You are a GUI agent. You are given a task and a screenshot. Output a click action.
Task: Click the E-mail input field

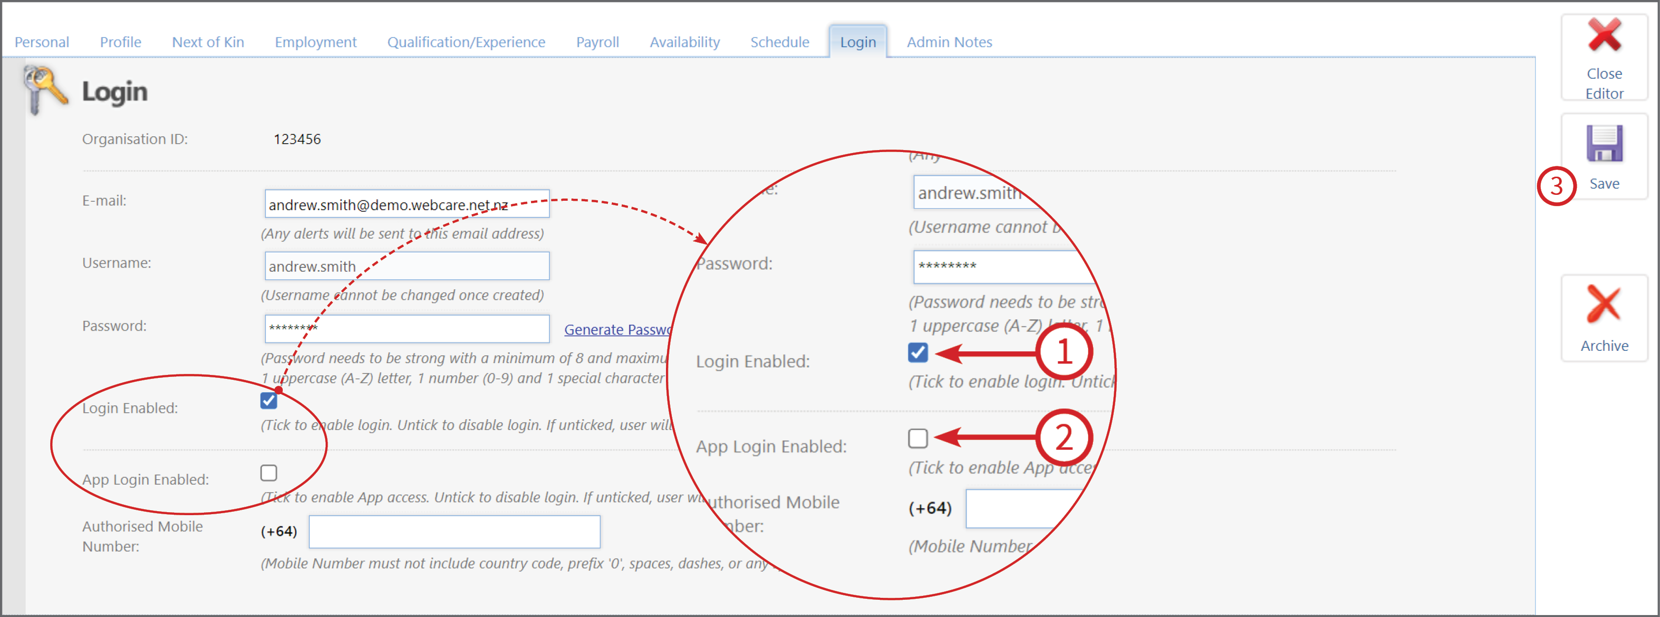406,203
